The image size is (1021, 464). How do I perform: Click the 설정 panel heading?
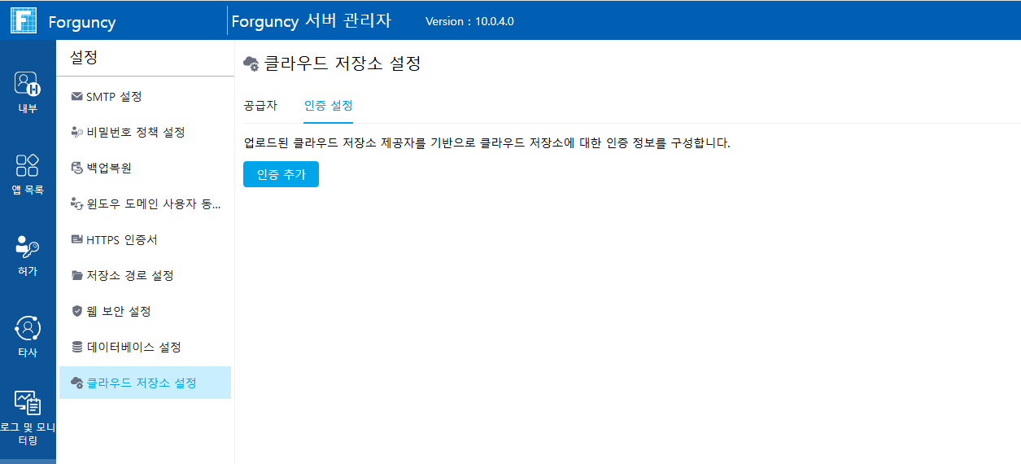point(83,57)
